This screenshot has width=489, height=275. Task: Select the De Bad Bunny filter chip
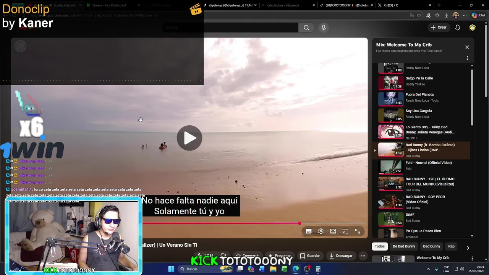tap(404, 246)
